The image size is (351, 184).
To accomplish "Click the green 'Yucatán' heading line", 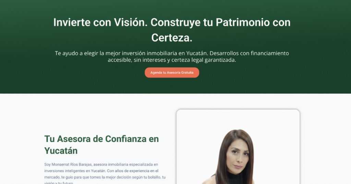I will (x=61, y=151).
